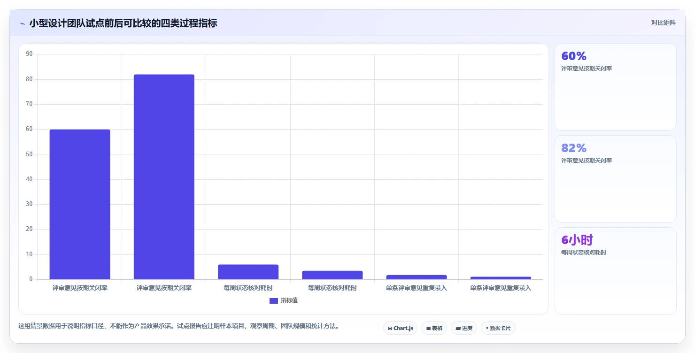
Task: Click the 6小时 value in the third card
Action: pos(577,240)
